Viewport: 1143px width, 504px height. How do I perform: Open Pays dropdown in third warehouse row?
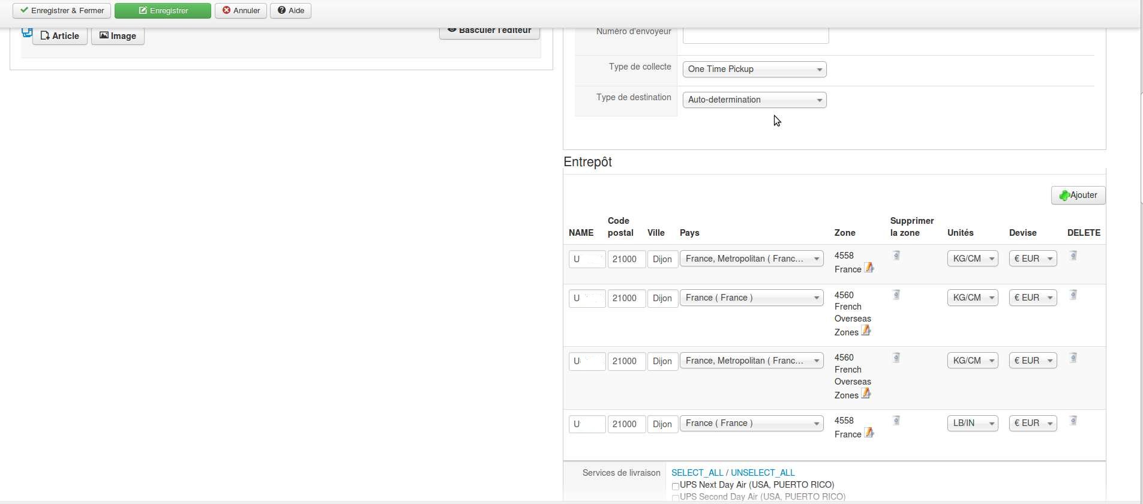coord(751,361)
